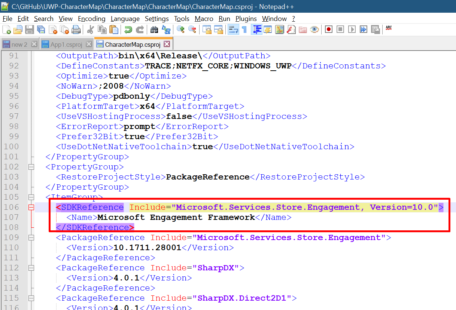Screen dimensions: 456x310
Task: Click the Copy toolbar icon
Action: click(102, 30)
